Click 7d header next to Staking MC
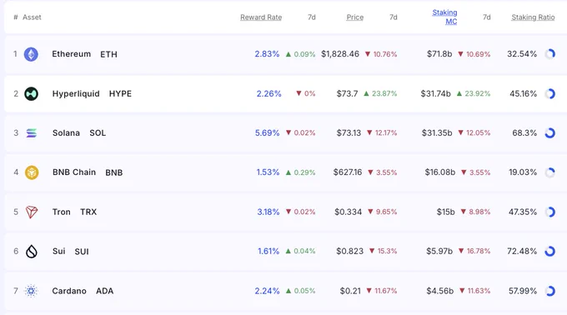The height and width of the screenshot is (315, 567). [487, 17]
